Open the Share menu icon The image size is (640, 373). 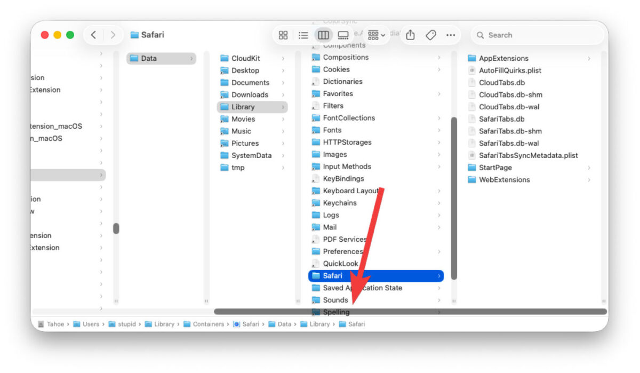point(410,35)
